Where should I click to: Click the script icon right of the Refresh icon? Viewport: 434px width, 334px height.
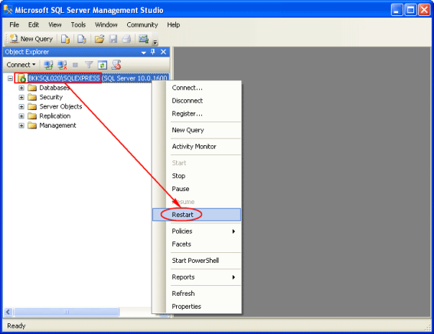tap(116, 65)
